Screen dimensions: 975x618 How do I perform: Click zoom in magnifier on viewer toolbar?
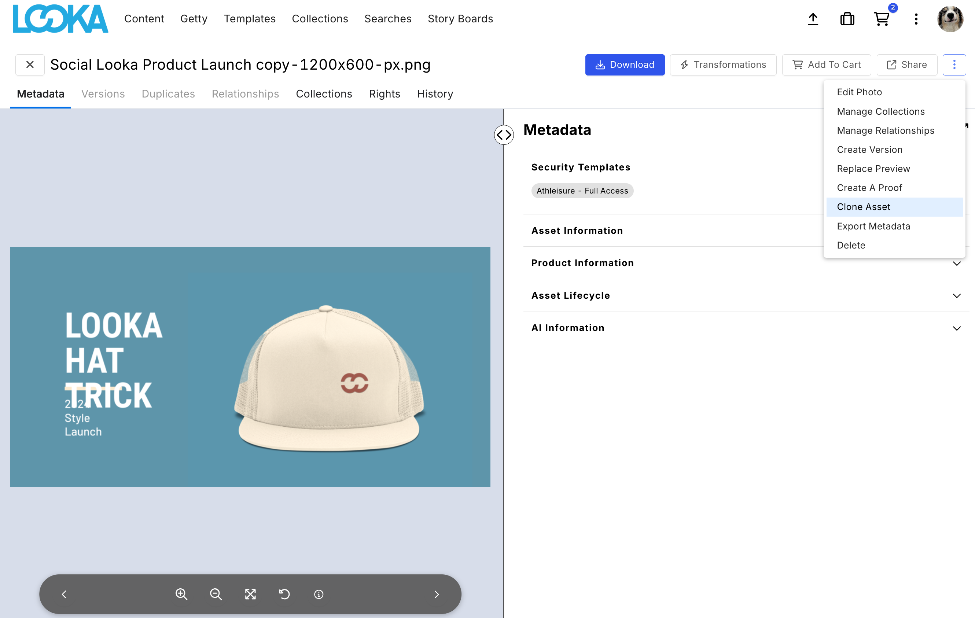click(181, 594)
